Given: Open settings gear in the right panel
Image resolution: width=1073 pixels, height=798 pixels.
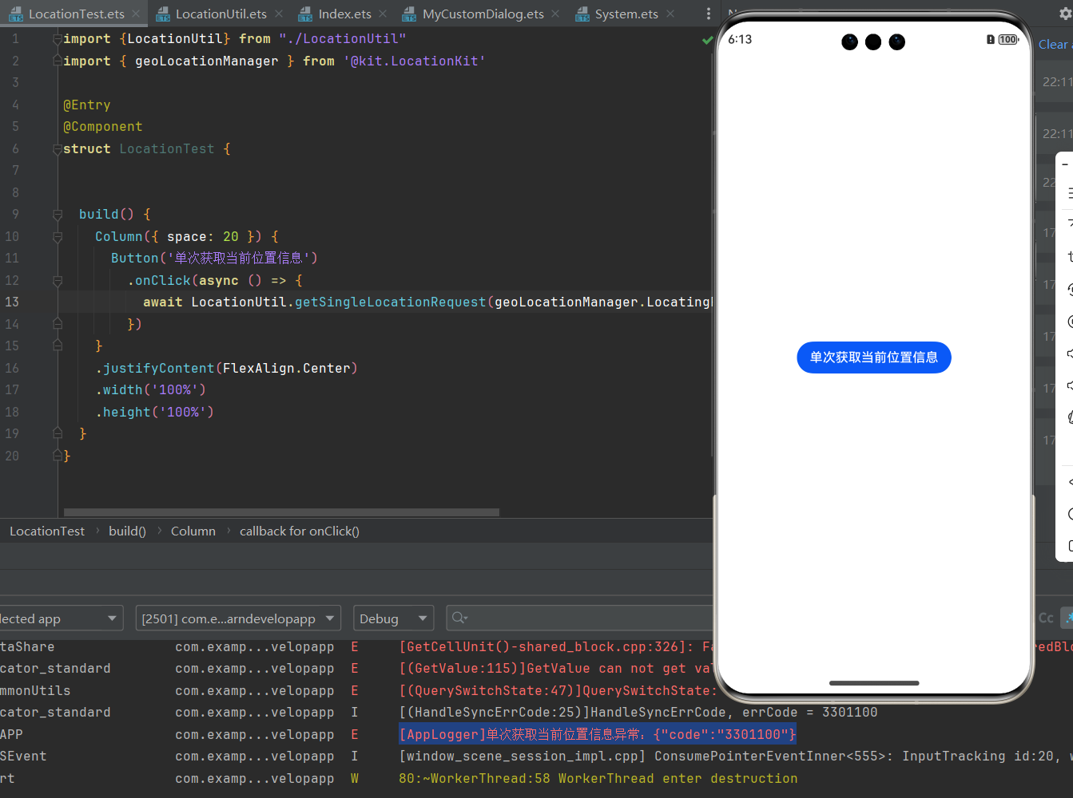Looking at the screenshot, I should click(1064, 14).
